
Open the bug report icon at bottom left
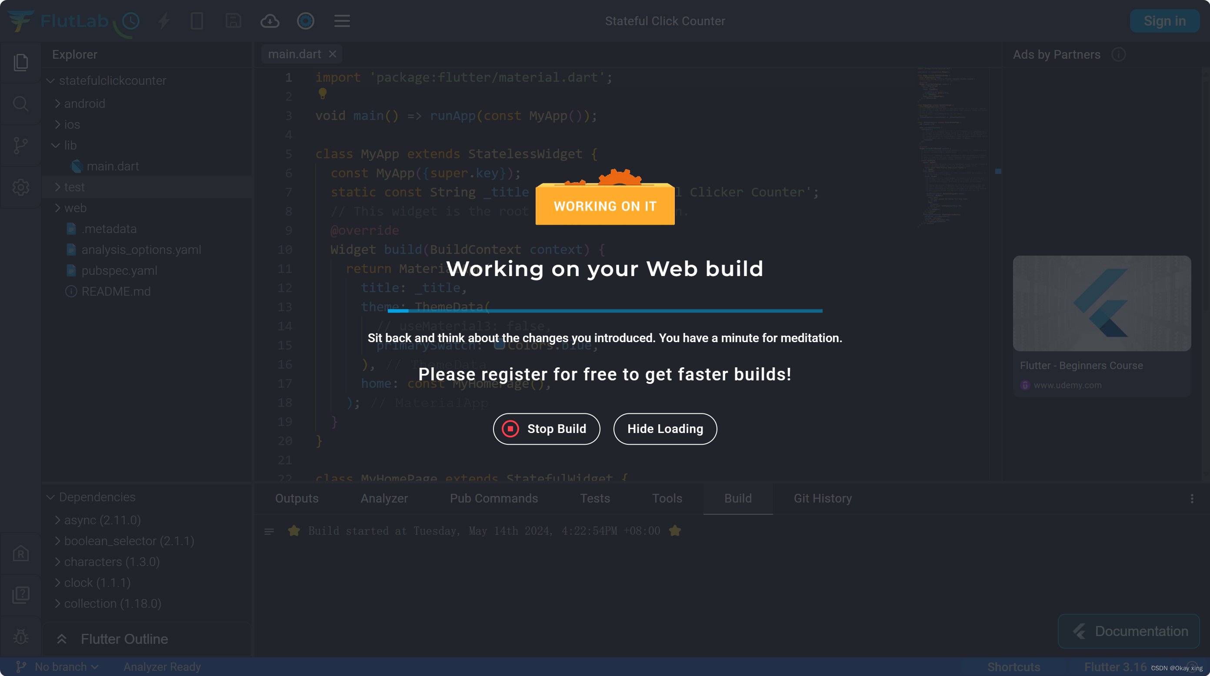click(x=21, y=637)
